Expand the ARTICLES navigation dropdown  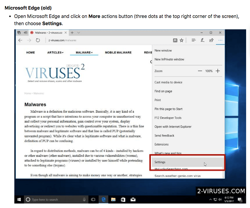[x=55, y=53]
